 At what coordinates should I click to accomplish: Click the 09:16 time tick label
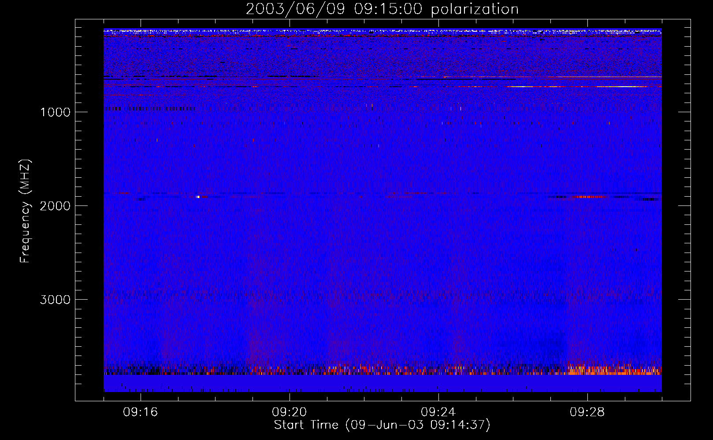point(141,412)
